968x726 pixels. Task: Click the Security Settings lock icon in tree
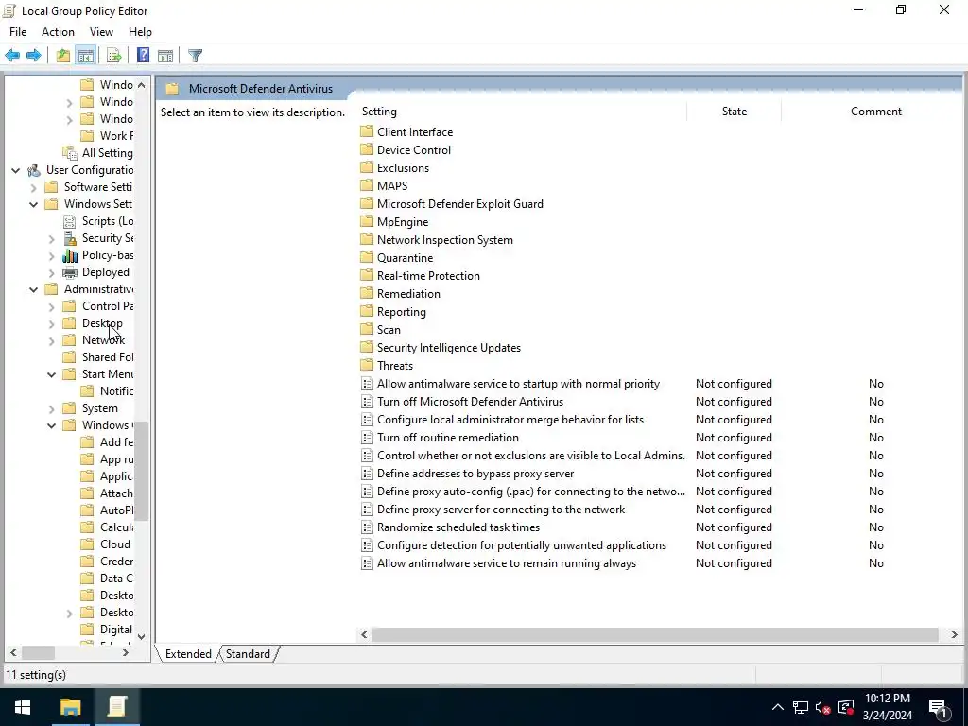pyautogui.click(x=70, y=238)
